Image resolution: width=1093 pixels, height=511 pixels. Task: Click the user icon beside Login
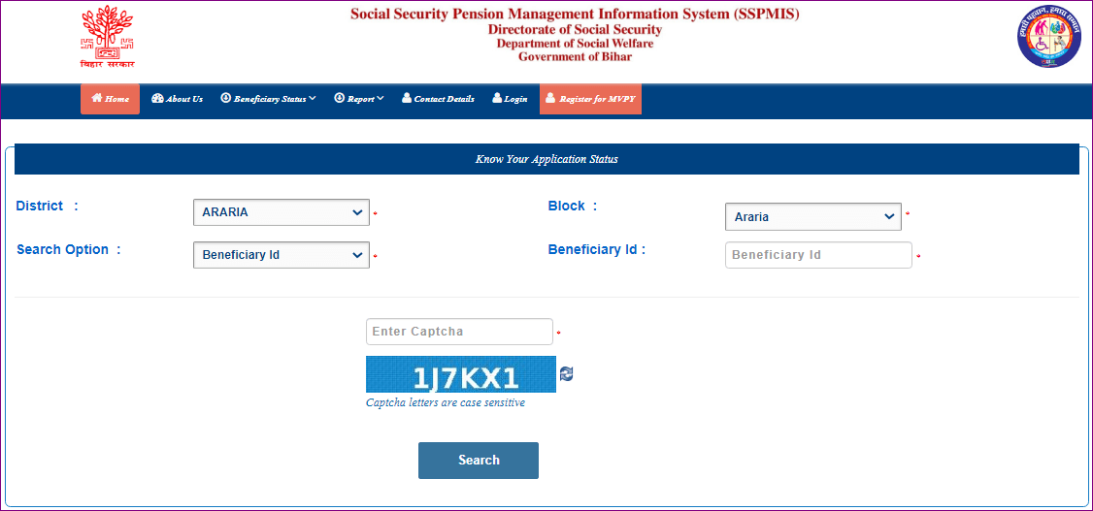[497, 98]
